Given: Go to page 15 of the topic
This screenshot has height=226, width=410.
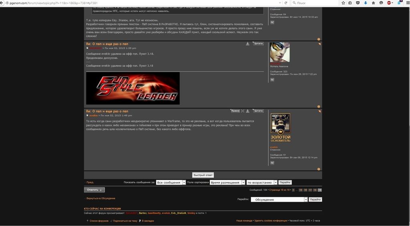Looking at the screenshot, I should click(x=301, y=190).
